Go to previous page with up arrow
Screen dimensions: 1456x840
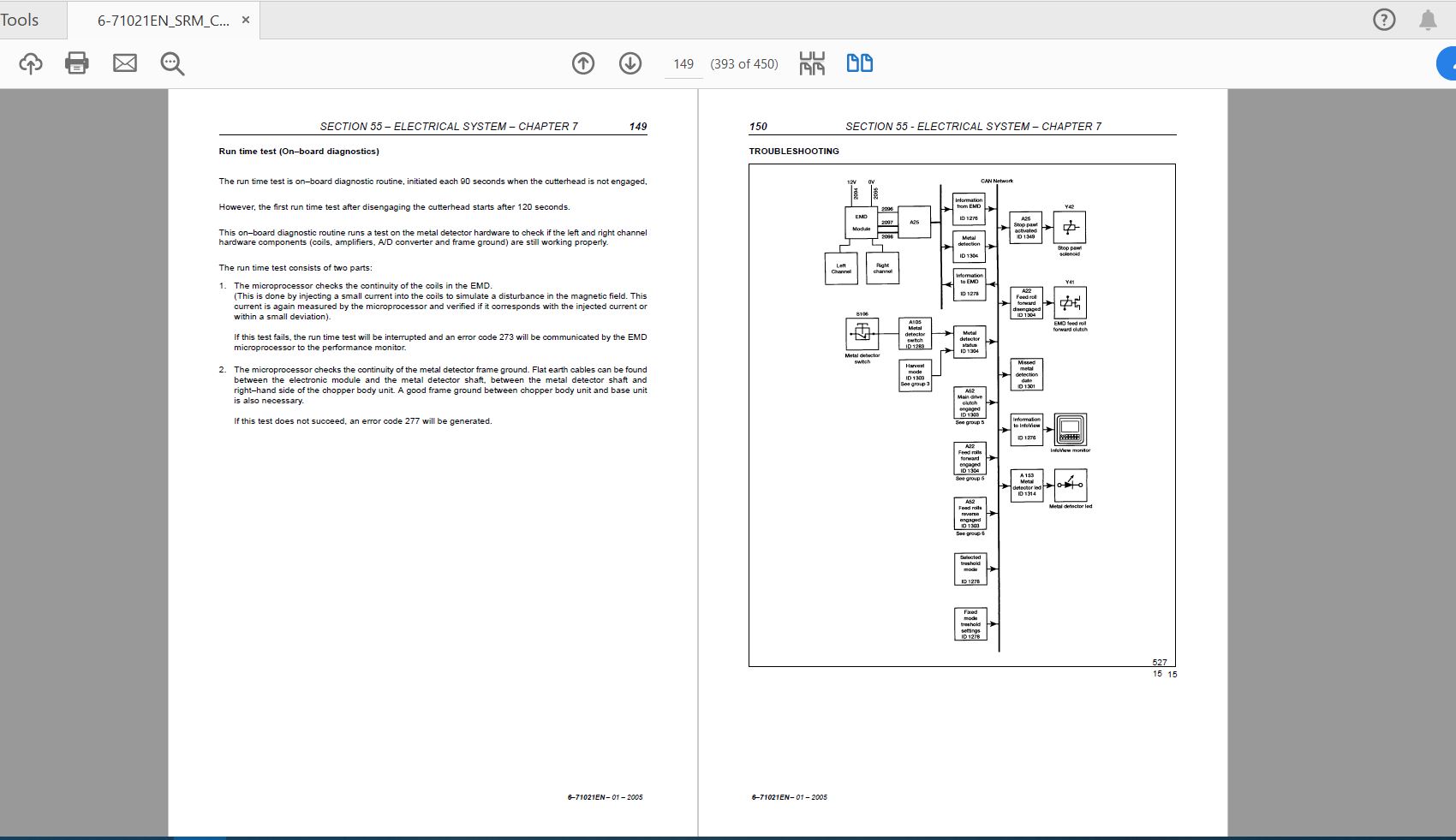click(x=583, y=63)
